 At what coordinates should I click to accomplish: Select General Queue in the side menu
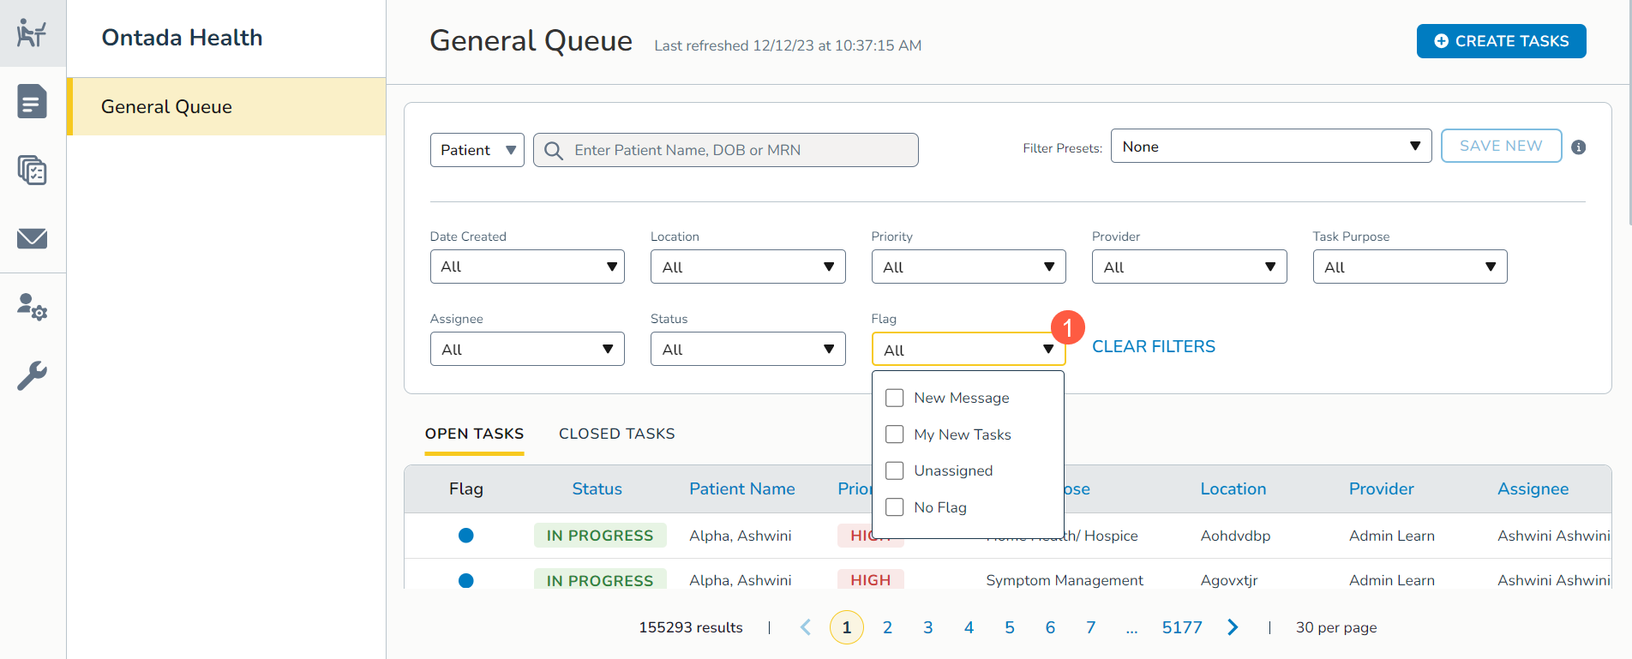tap(226, 107)
